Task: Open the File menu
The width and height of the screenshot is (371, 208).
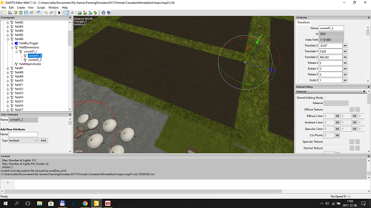Action: tap(4, 7)
